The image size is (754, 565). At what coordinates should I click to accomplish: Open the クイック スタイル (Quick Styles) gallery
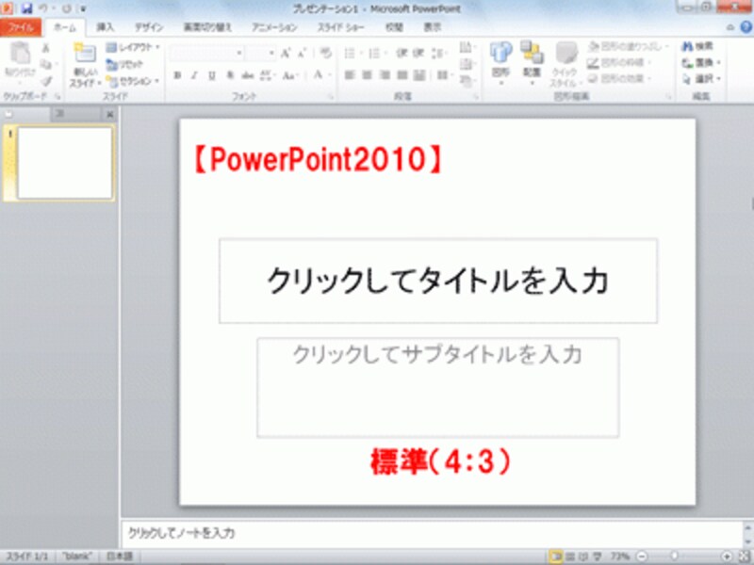click(565, 64)
